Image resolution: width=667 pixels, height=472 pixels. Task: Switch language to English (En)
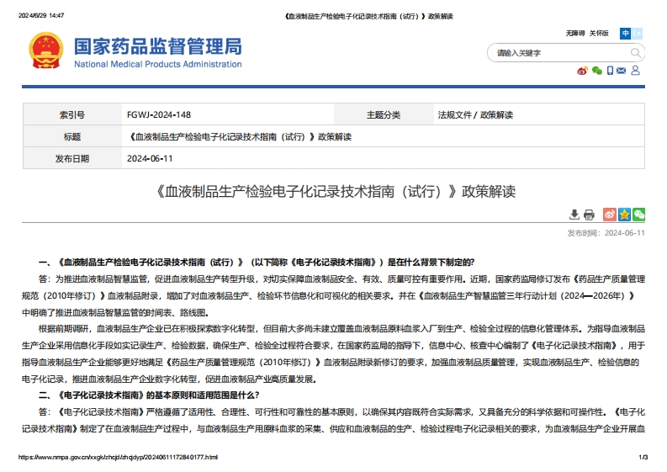[637, 33]
